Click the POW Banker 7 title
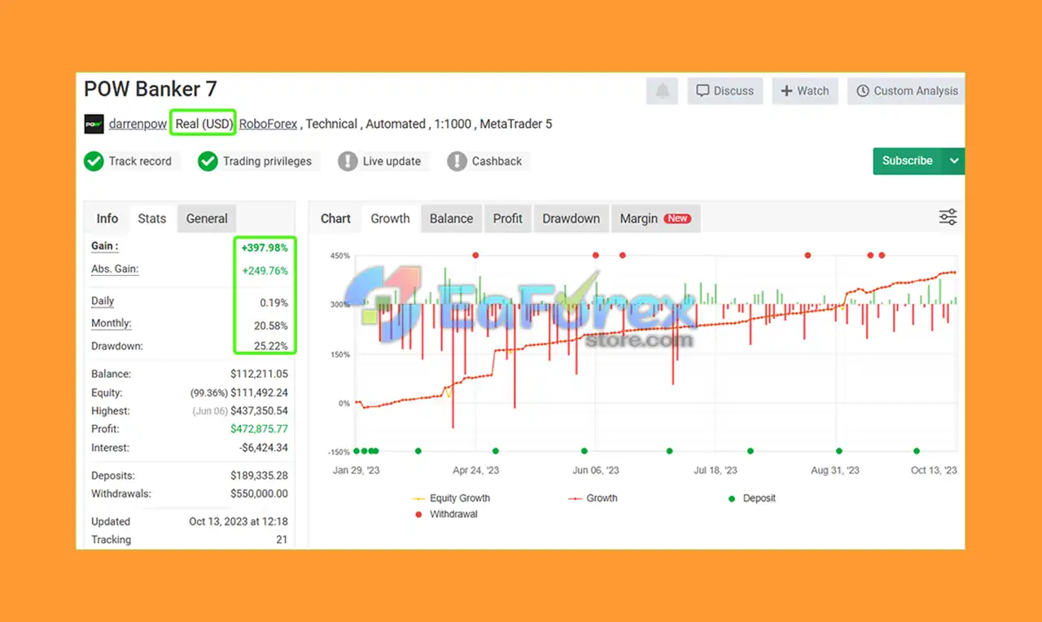Image resolution: width=1042 pixels, height=622 pixels. coord(151,89)
